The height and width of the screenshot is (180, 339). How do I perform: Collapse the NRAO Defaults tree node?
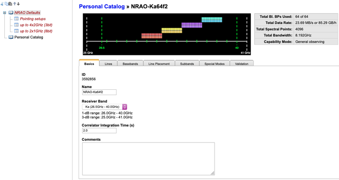click(x=4, y=13)
